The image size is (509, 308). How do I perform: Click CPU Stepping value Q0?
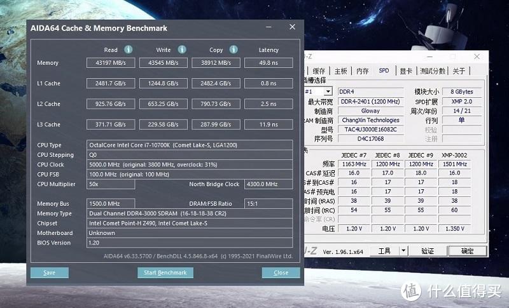(190, 155)
